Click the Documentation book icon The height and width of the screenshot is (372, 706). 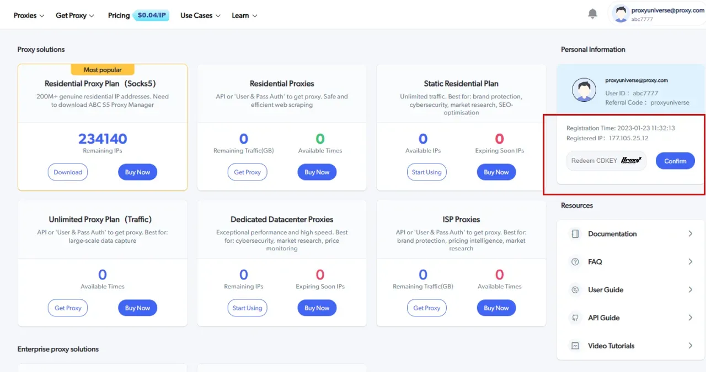click(x=575, y=234)
